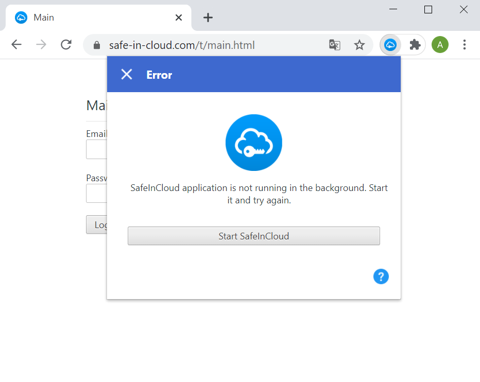Minimize the browser window
Screen dimensions: 480x382
point(393,9)
